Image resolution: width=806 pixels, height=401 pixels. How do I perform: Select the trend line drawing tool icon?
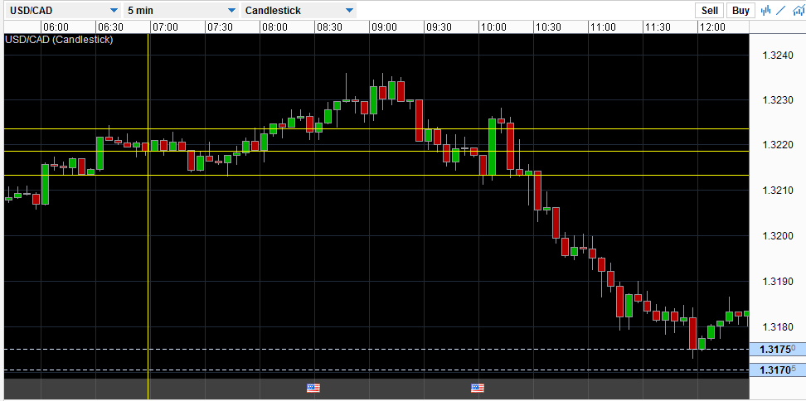(782, 10)
